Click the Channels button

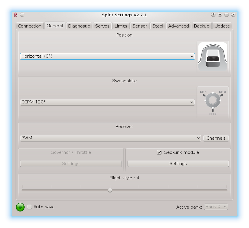point(216,138)
